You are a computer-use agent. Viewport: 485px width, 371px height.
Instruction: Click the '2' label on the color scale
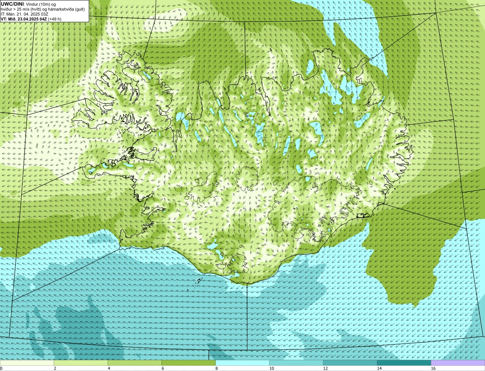pos(55,368)
